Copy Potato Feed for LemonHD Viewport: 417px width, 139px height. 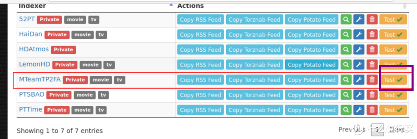pos(312,64)
